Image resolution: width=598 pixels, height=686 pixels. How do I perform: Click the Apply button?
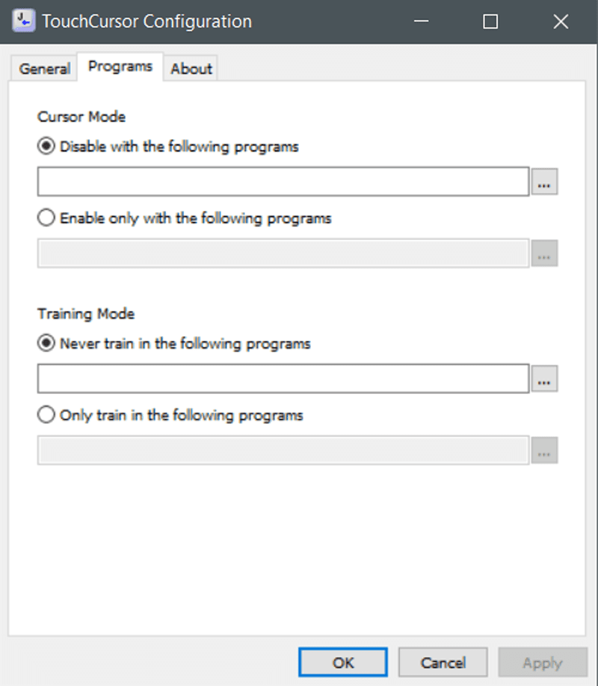click(x=543, y=662)
